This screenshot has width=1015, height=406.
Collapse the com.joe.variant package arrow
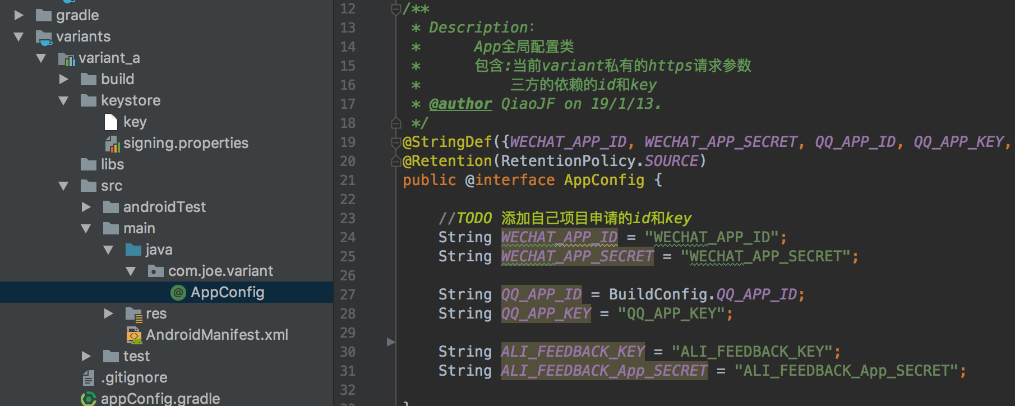pos(131,271)
